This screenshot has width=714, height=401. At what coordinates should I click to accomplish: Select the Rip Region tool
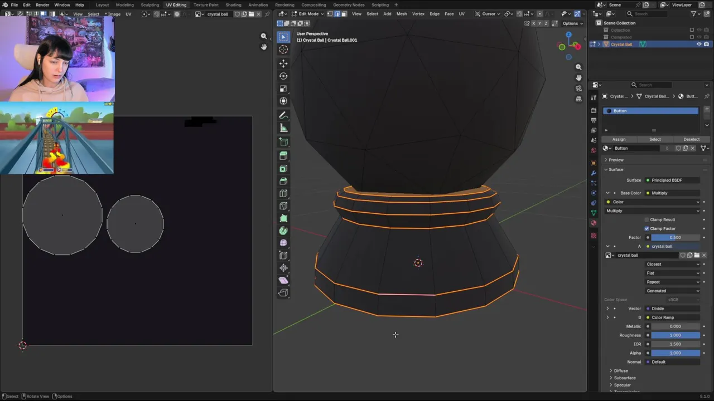[x=283, y=293]
